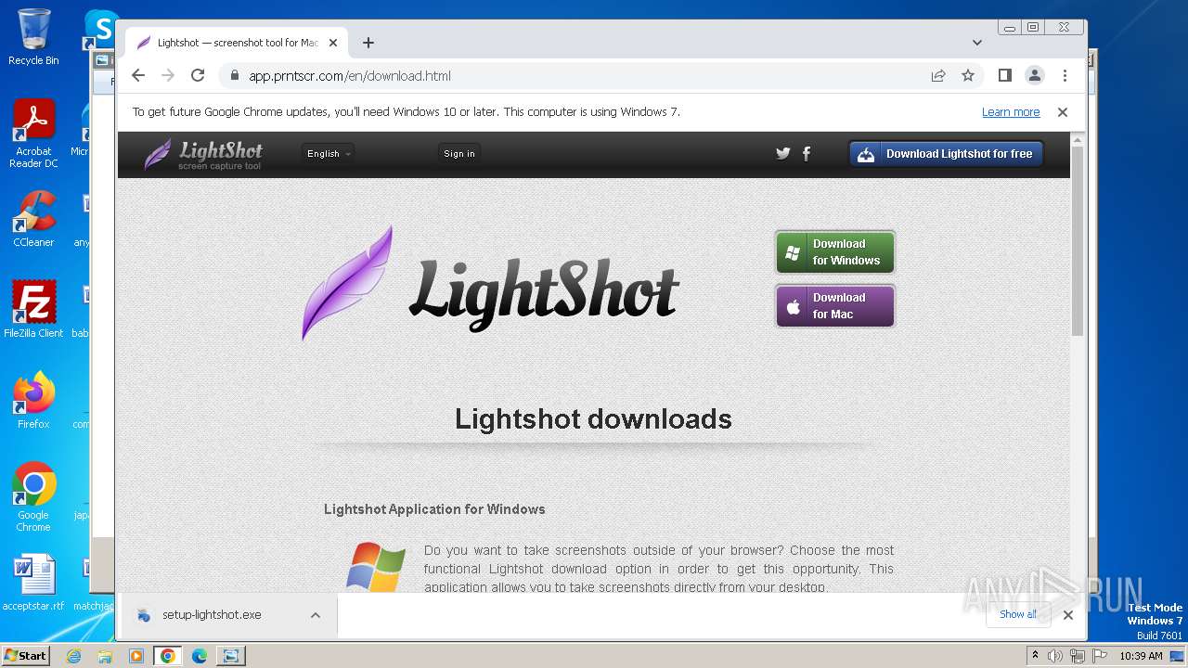The image size is (1188, 668).
Task: Show hidden tray icons arrow
Action: (x=1035, y=656)
